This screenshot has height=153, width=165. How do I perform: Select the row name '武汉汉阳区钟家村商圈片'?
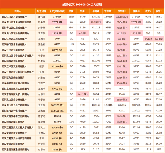point(14,111)
